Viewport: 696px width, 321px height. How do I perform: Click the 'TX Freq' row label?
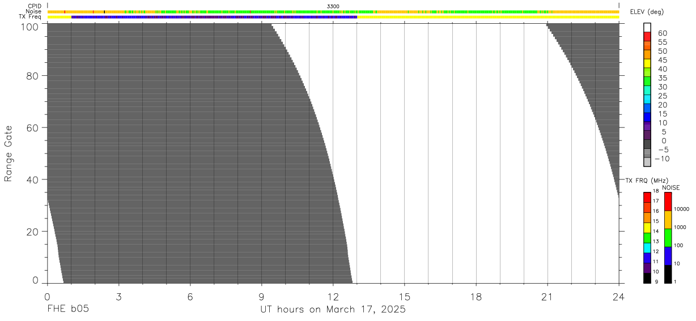click(31, 17)
